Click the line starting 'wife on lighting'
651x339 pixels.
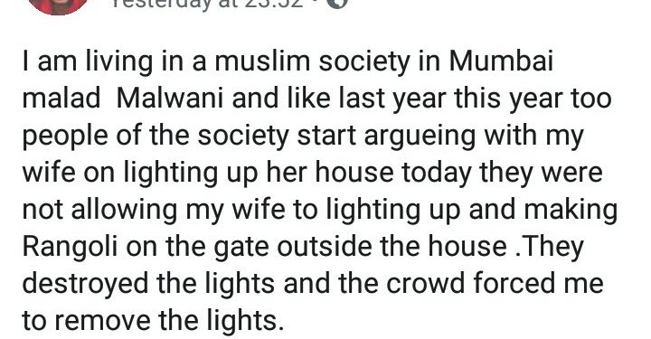(x=312, y=174)
